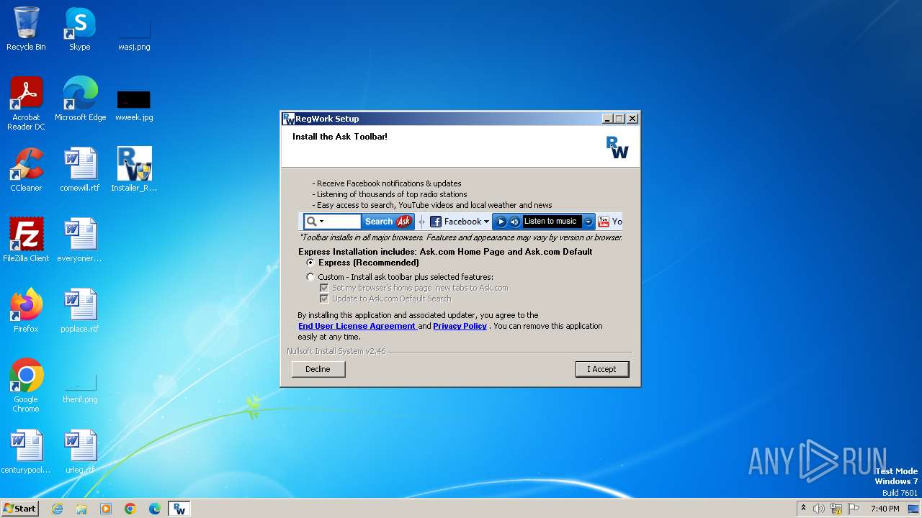Select Custom install radio option
This screenshot has height=518, width=922.
pos(310,277)
